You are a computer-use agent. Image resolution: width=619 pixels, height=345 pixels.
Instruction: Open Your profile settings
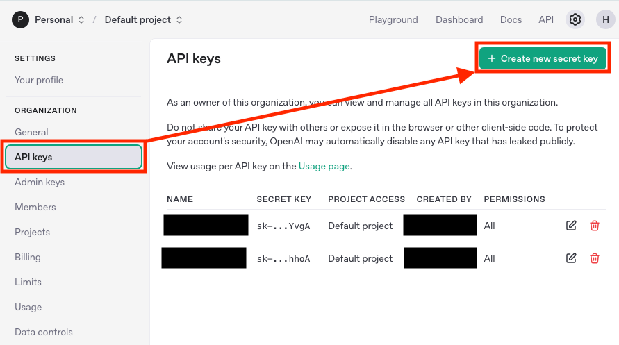pyautogui.click(x=39, y=80)
